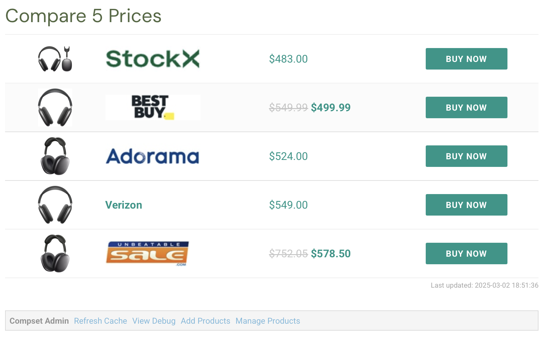This screenshot has height=342, width=548.
Task: Select the Best Buy headphones image
Action: [55, 107]
